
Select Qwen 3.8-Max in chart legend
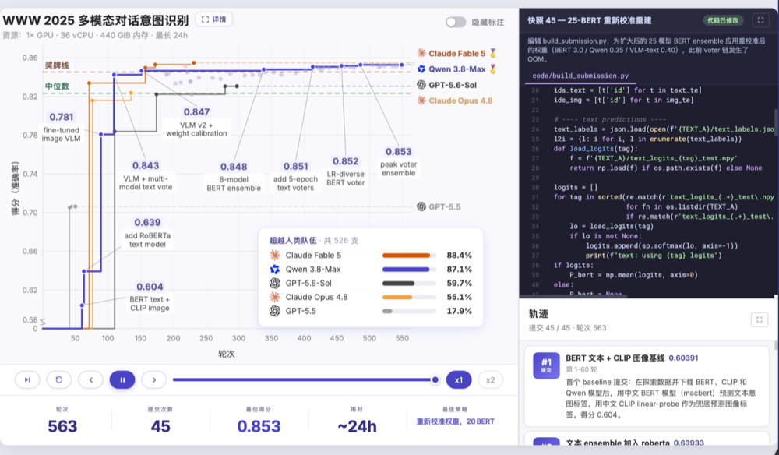tap(457, 69)
